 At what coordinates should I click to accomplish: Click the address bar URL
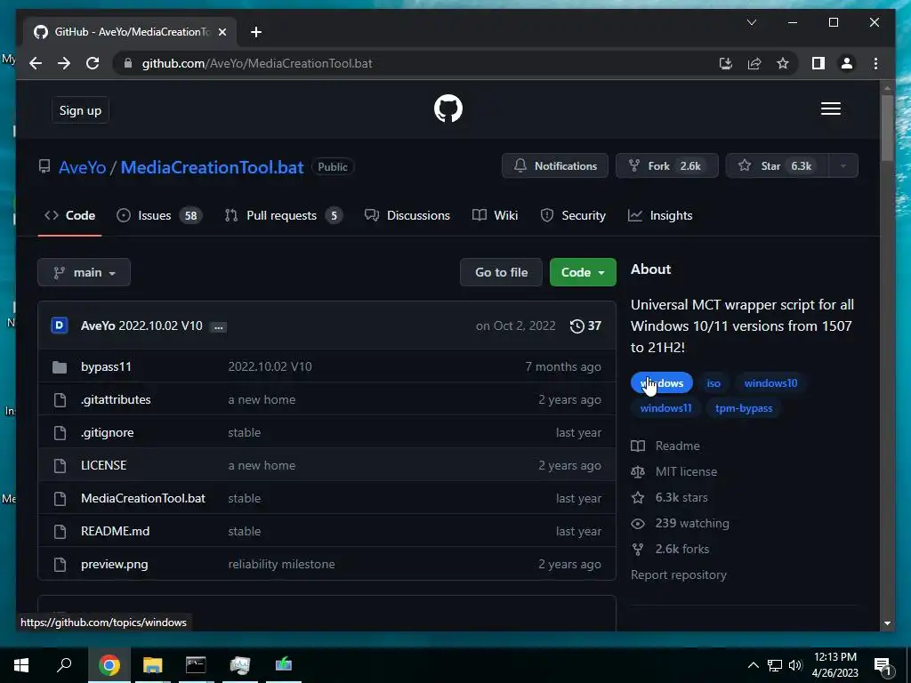pyautogui.click(x=257, y=63)
